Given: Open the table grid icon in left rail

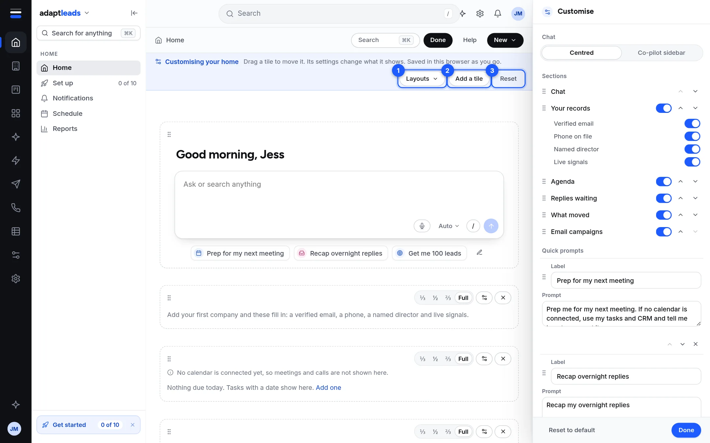Looking at the screenshot, I should (x=16, y=231).
